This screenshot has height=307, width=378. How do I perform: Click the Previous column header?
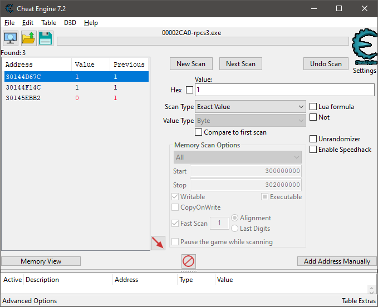click(129, 65)
